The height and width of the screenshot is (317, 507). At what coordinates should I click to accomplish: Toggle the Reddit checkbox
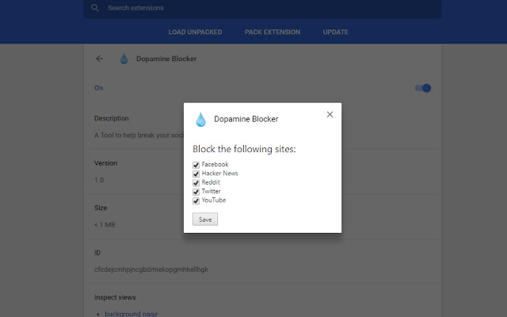coord(196,182)
